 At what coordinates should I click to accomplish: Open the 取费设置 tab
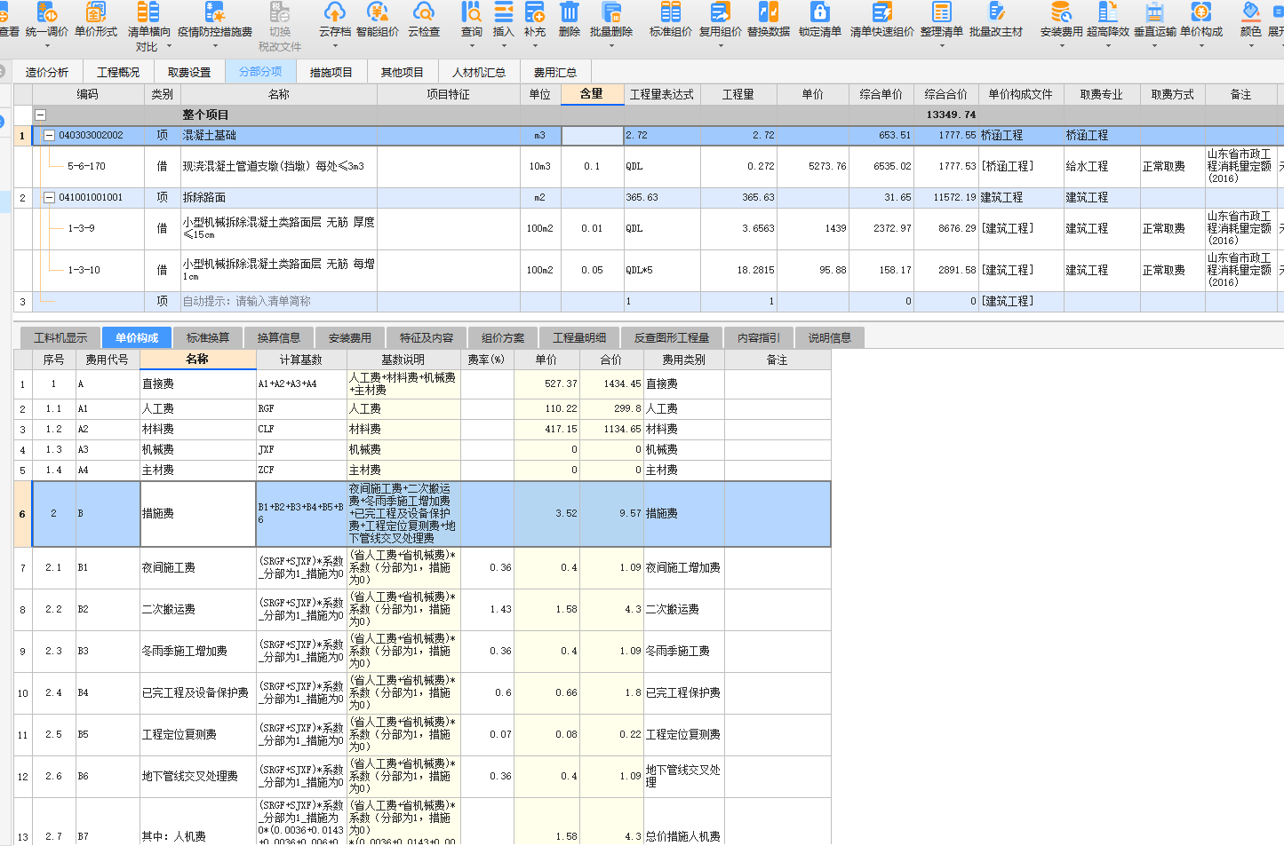tap(189, 72)
